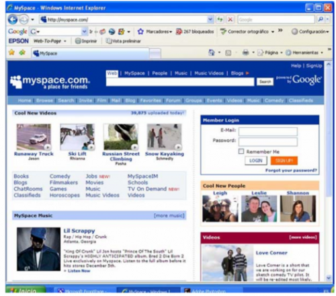Play the Snow Kayaking video thumbnail

point(164,137)
